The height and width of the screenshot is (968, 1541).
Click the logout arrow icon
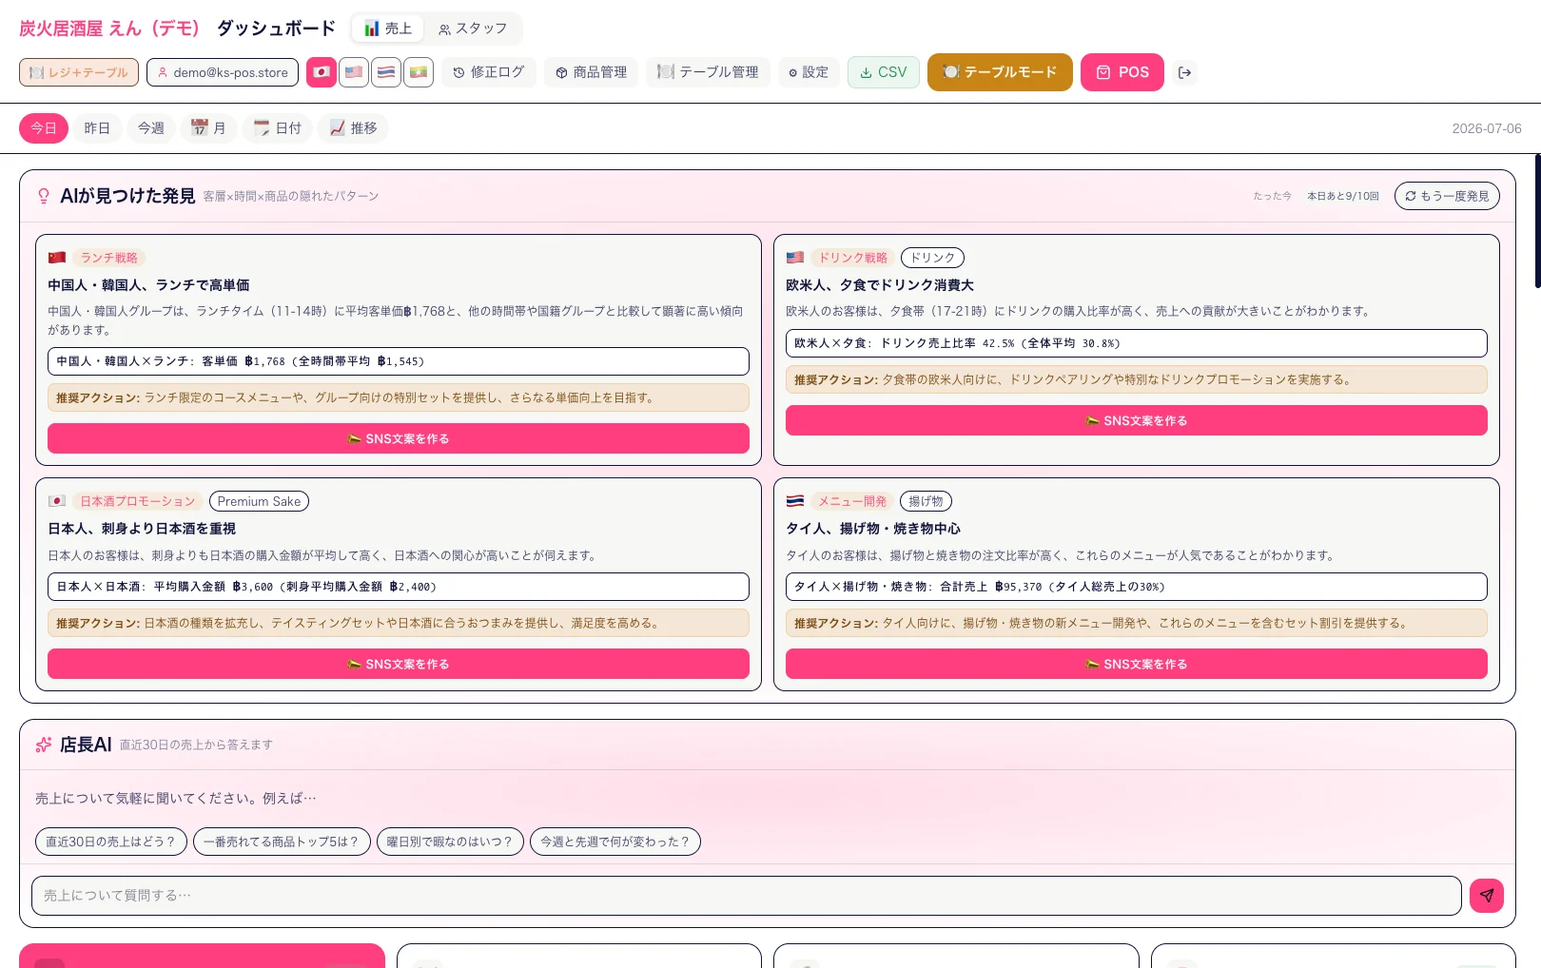(x=1184, y=72)
